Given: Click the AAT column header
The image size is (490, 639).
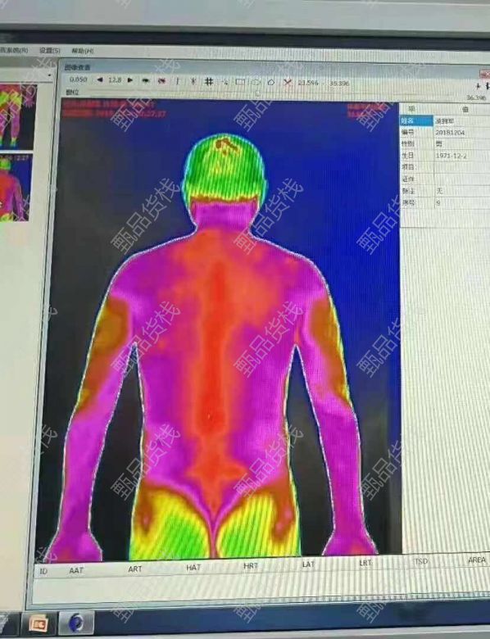Looking at the screenshot, I should 76,570.
